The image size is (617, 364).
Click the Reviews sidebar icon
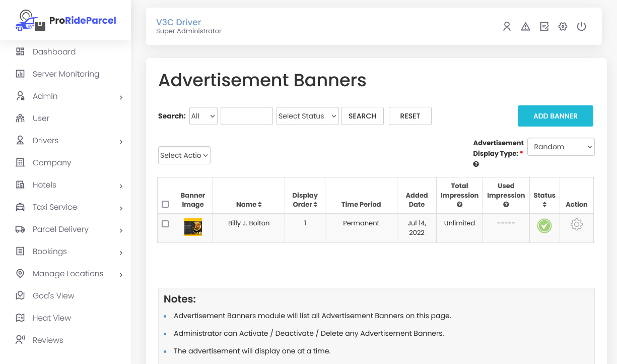click(x=20, y=340)
